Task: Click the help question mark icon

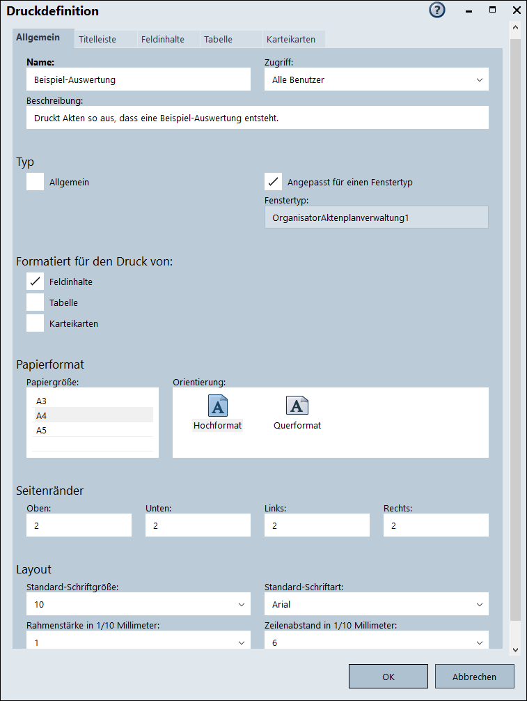Action: click(x=437, y=10)
